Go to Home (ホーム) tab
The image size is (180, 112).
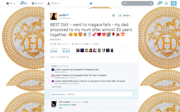point(11,4)
